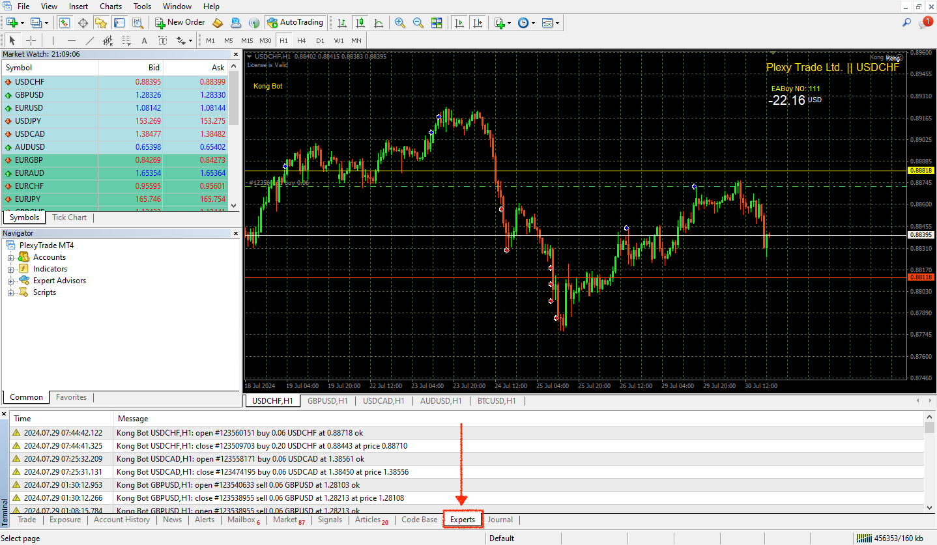Screen dimensions: 937x545
Task: Select the EURGBP row in Market Watch
Action: 115,160
